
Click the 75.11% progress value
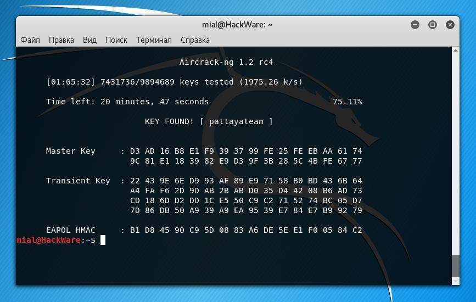click(348, 102)
